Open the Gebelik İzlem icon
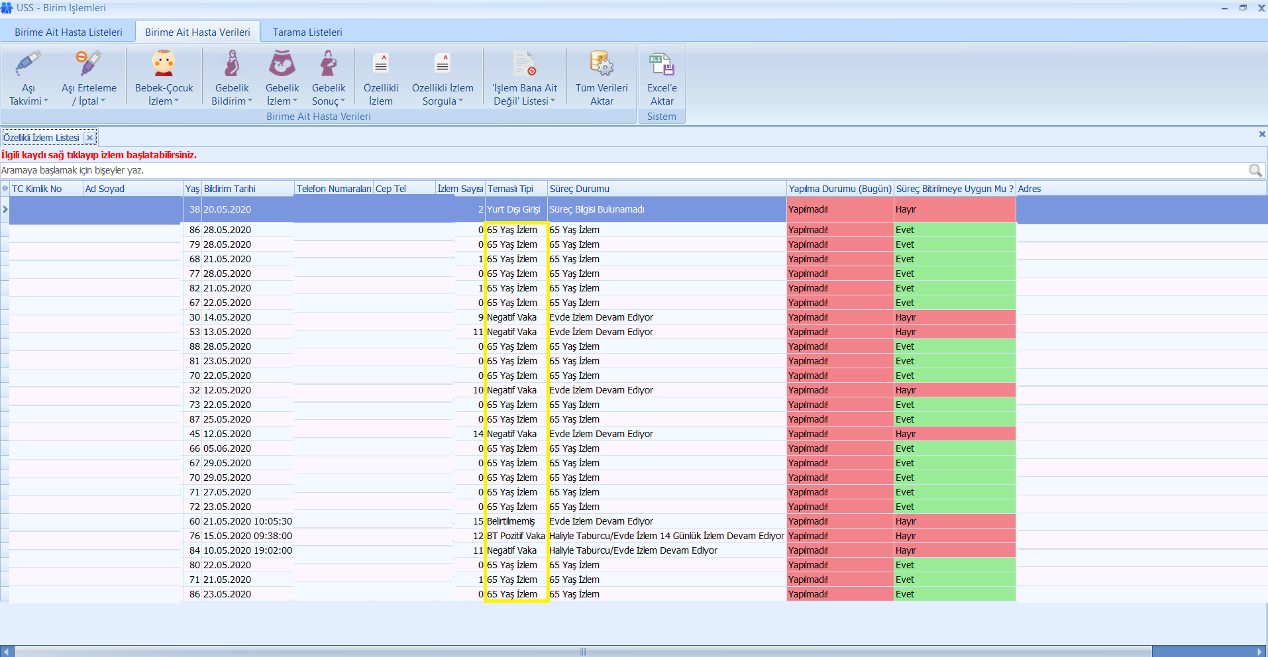Screen dimensions: 1268x657 point(282,64)
